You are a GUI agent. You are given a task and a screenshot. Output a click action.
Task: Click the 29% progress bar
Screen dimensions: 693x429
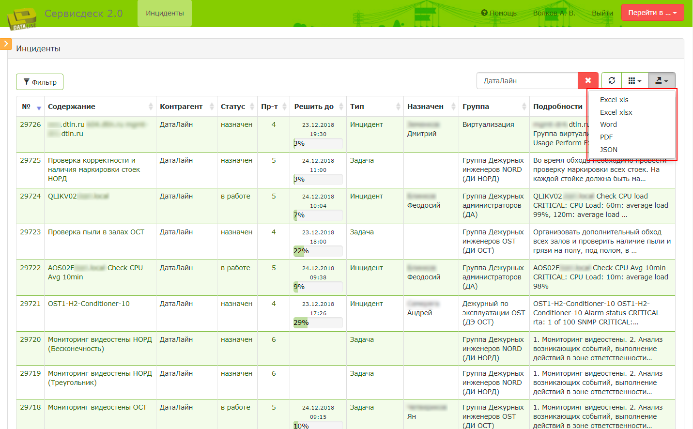point(318,322)
